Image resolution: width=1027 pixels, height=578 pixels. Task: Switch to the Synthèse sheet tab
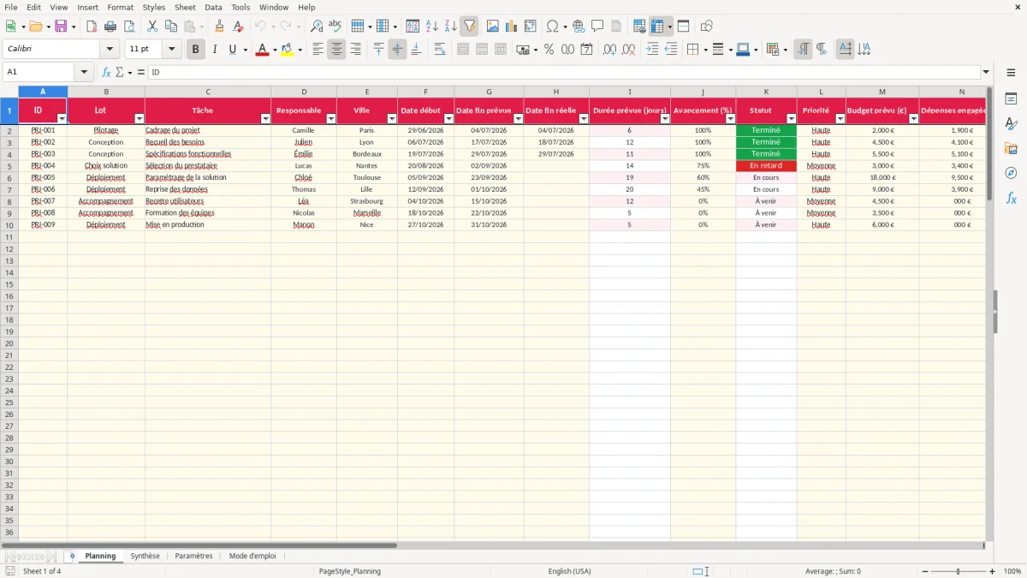[x=145, y=556]
